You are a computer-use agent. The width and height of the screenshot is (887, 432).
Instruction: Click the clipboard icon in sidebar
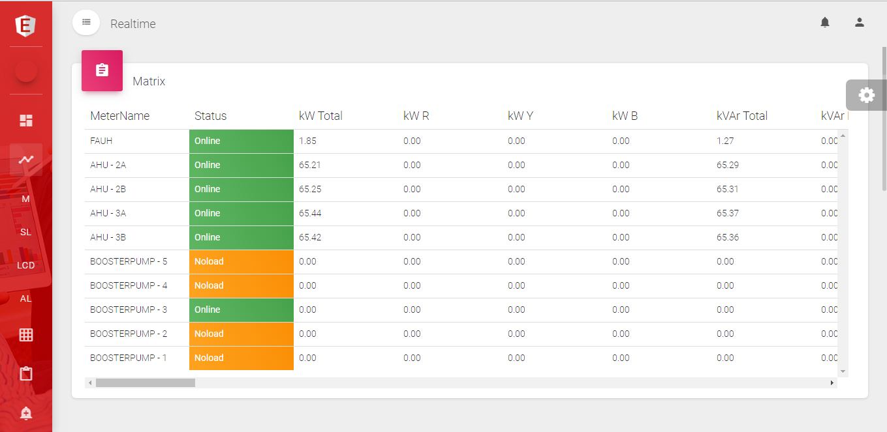coord(26,374)
